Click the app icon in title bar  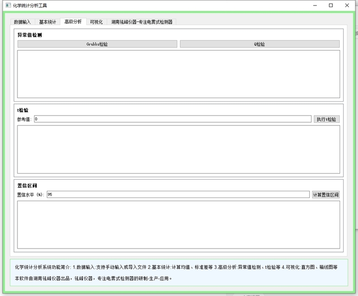[8, 6]
